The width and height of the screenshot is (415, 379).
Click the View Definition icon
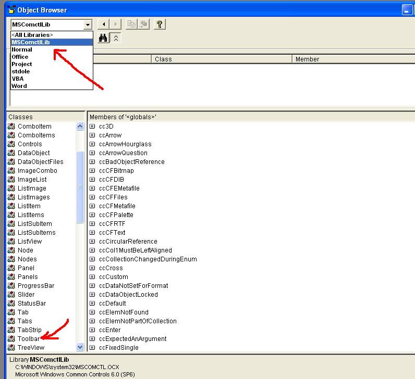click(x=143, y=24)
